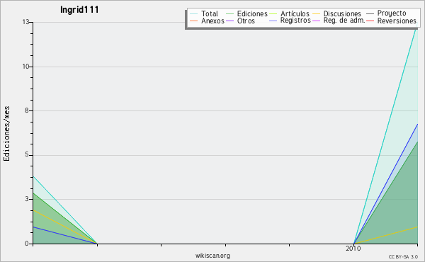Click the Ediciones legend label
Screen dimensions: 425x262
252,13
